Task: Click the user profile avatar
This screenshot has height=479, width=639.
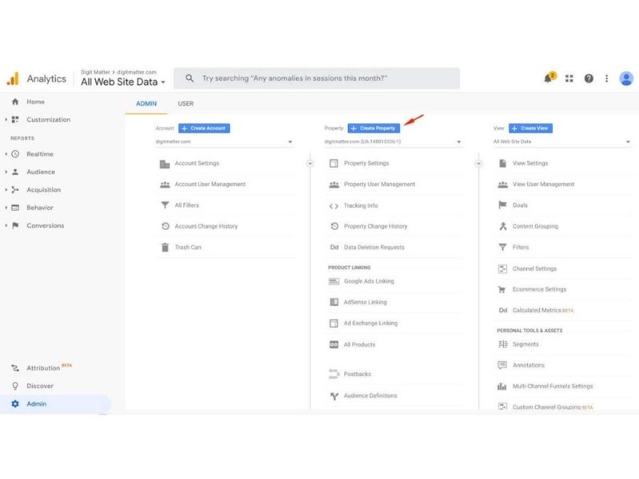Action: pos(626,78)
